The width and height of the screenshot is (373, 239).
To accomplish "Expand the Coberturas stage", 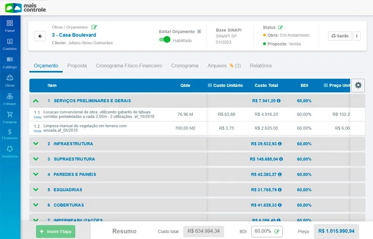I will coord(36,205).
